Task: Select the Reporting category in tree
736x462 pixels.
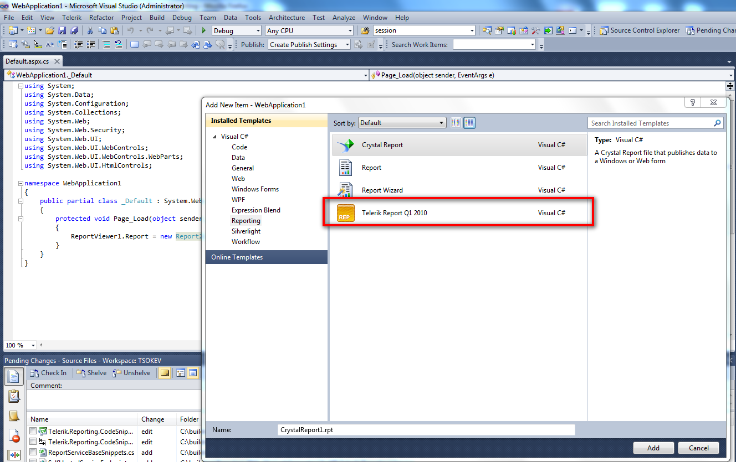Action: pos(246,221)
